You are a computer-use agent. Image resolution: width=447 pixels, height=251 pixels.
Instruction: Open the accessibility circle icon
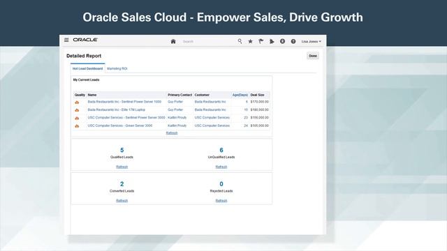coord(282,41)
